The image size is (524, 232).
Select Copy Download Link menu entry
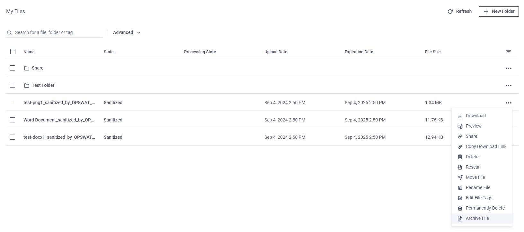click(x=482, y=146)
